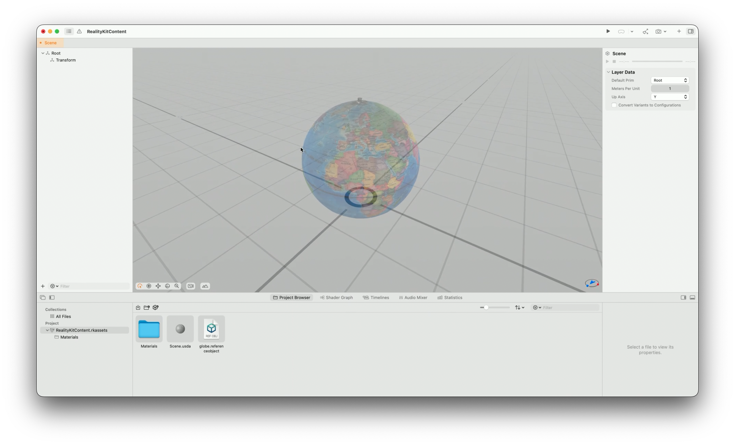Screen dimensions: 735x445
Task: Select the pan/move viewport tool
Action: 158,286
